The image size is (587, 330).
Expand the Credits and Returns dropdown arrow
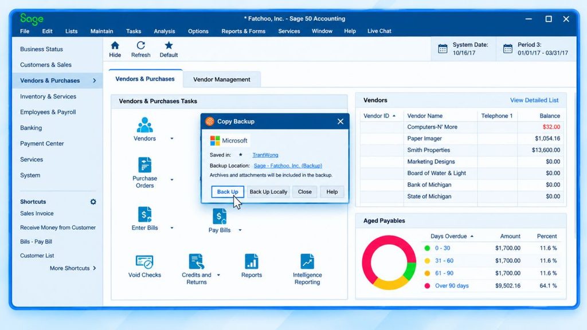218,275
